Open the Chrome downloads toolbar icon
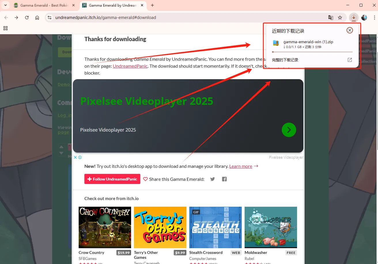The height and width of the screenshot is (264, 378). 354,18
